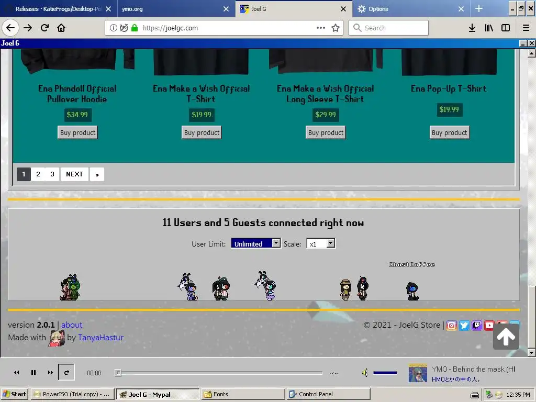536x402 pixels.
Task: Skip to the next music track
Action: [50, 373]
